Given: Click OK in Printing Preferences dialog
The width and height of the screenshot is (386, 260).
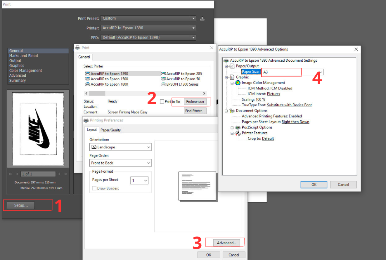Looking at the screenshot, I should click(x=209, y=255).
